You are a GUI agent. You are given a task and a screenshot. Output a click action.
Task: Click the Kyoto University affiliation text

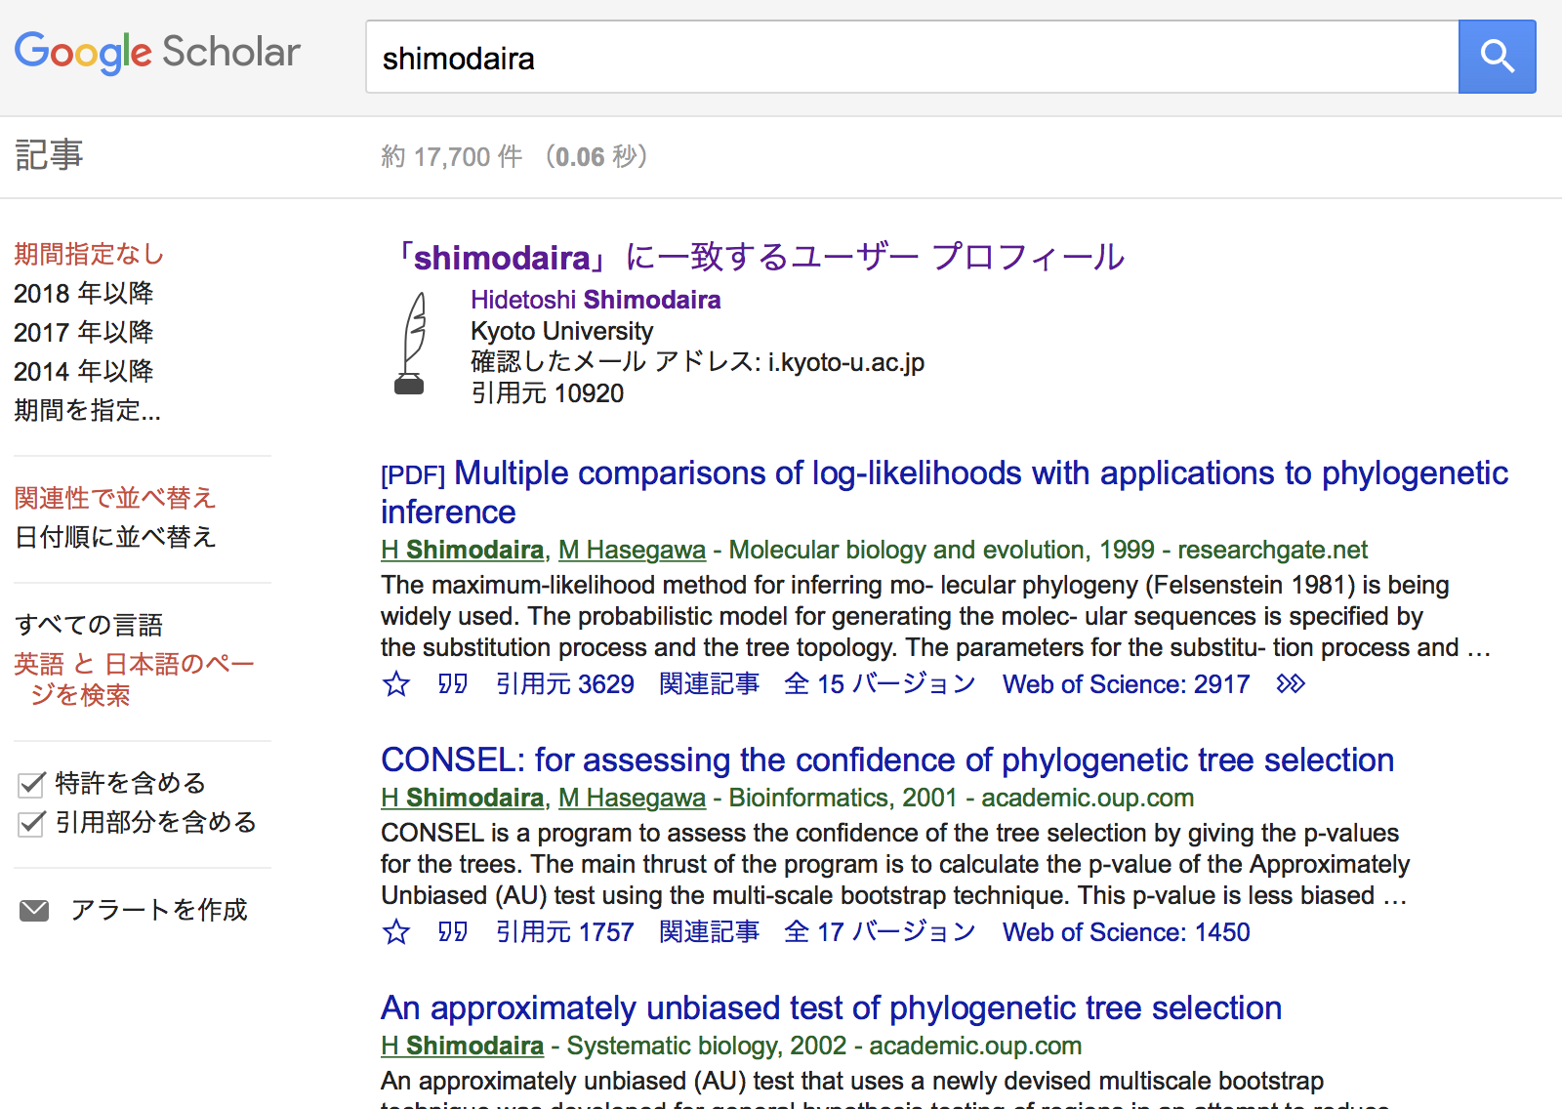(562, 331)
